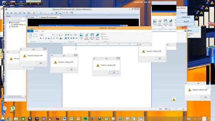Insert Date and time in front WordPad
This screenshot has width=215, height=121.
point(92,35)
